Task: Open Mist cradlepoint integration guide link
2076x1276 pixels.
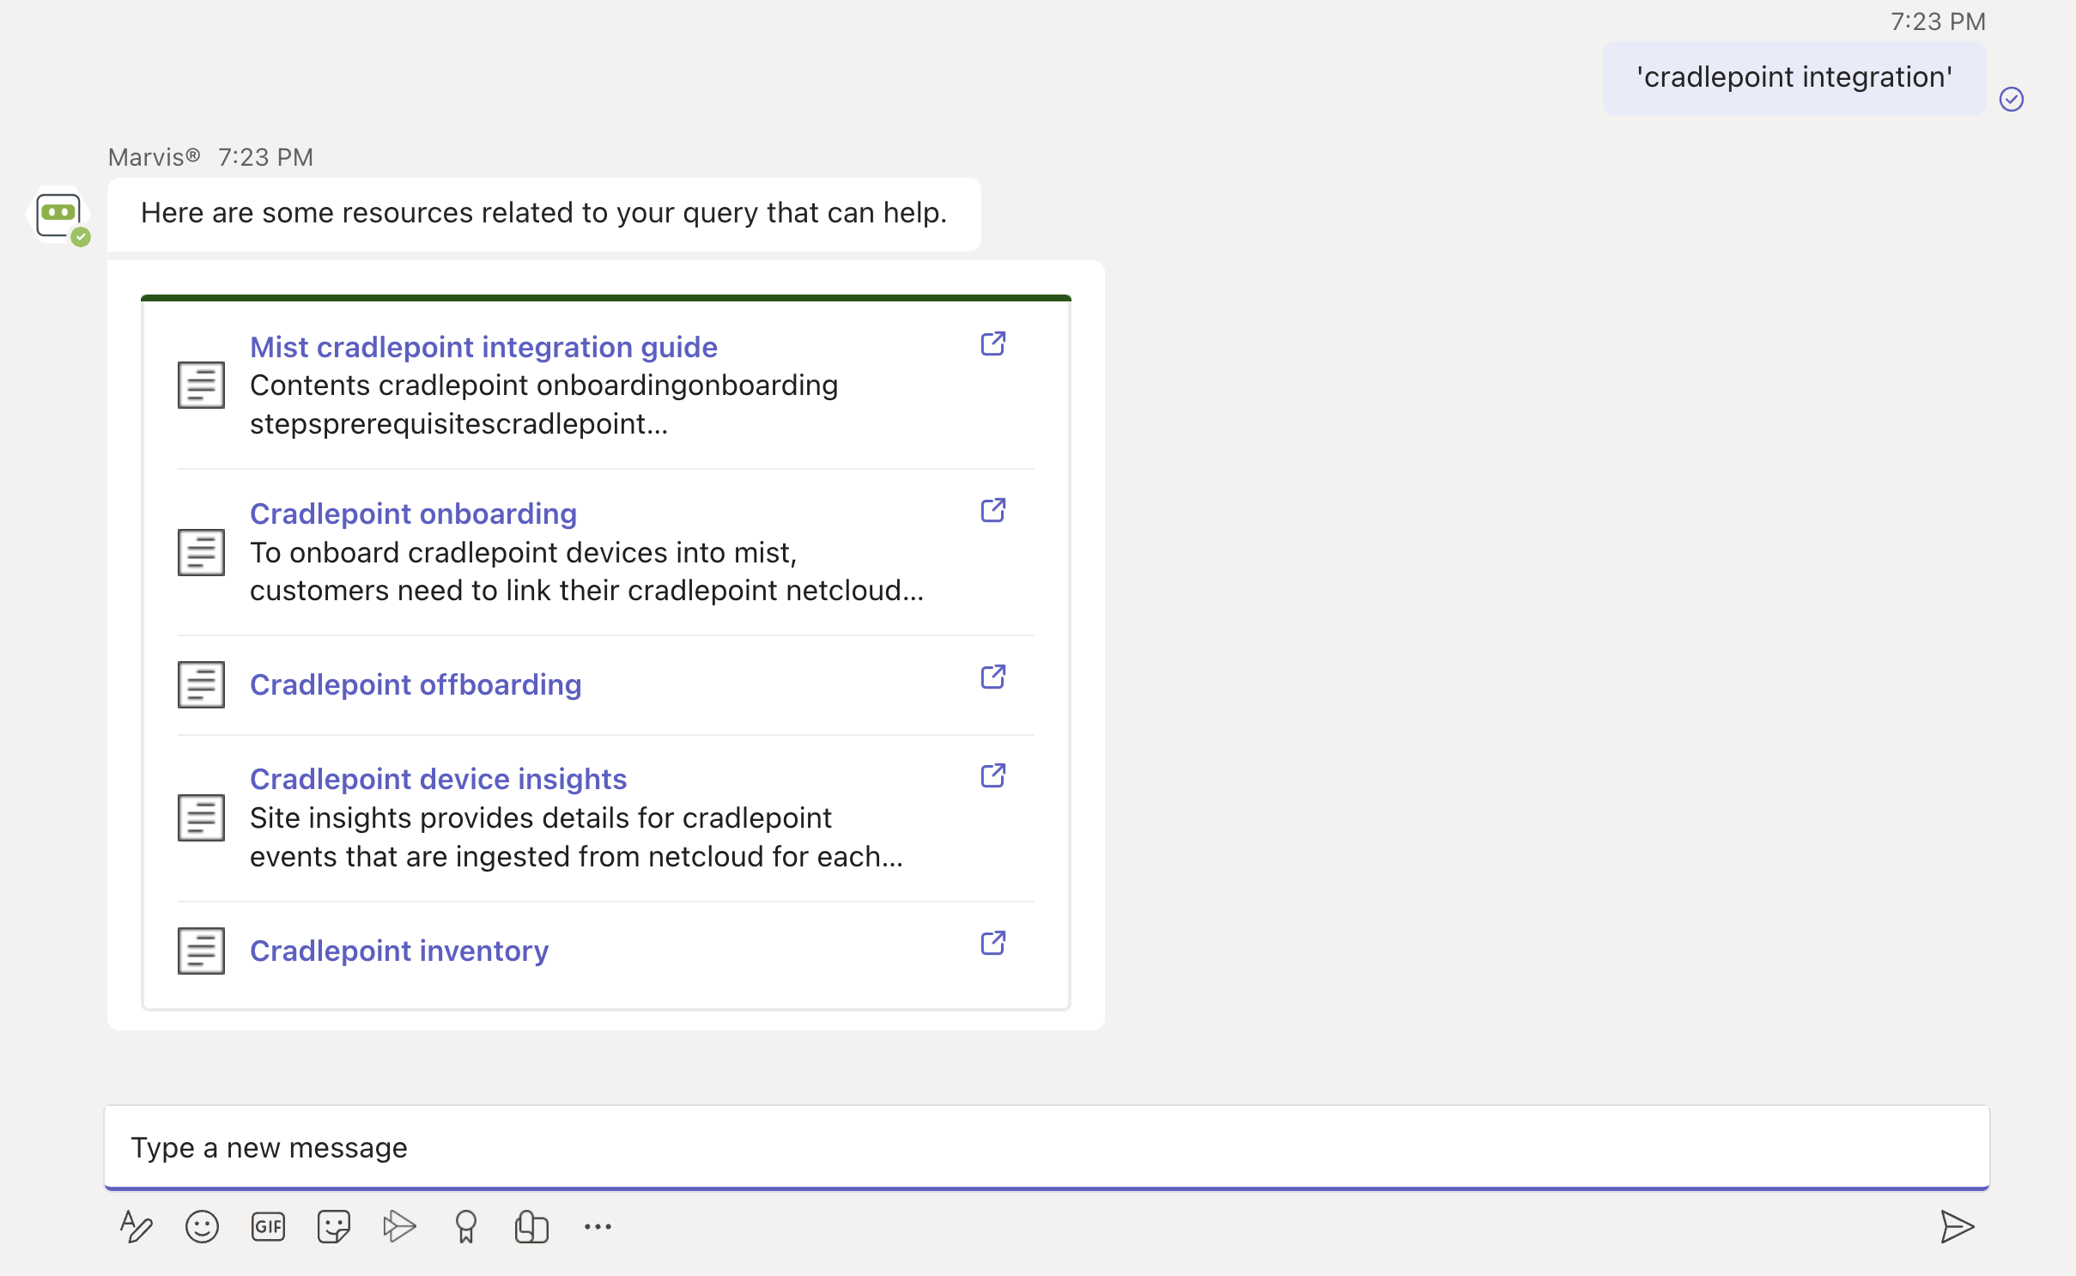Action: pos(483,347)
